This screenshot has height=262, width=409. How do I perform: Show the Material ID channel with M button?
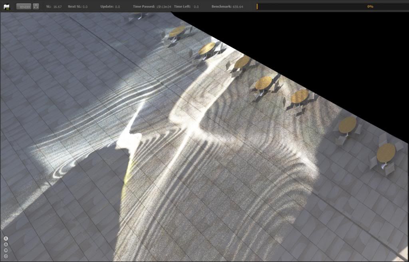tap(6, 250)
